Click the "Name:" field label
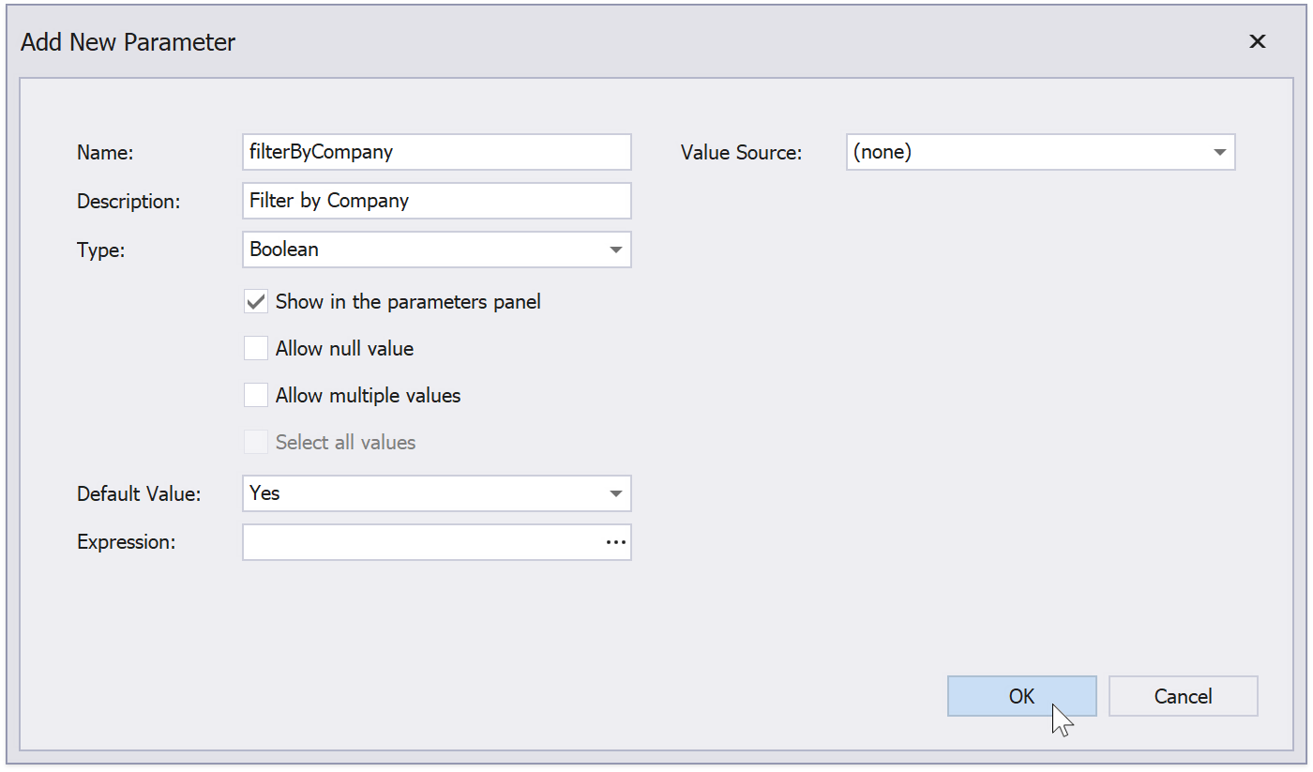1313x772 pixels. [105, 153]
